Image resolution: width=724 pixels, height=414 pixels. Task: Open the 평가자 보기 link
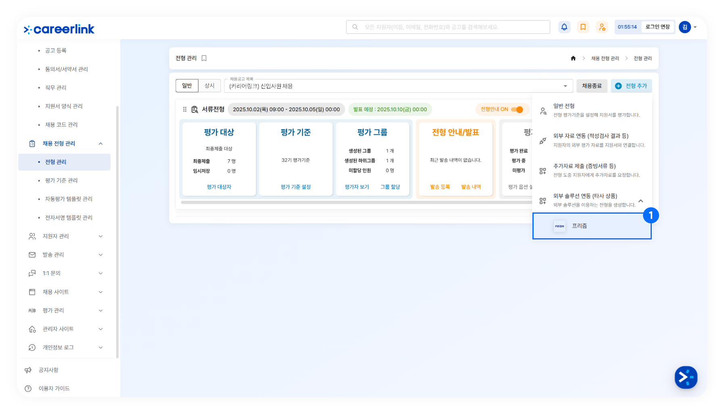[357, 187]
